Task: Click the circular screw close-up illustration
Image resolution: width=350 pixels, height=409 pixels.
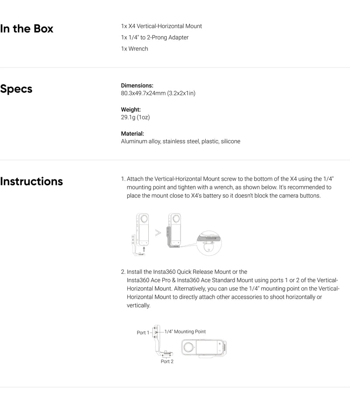Action: pyautogui.click(x=209, y=243)
